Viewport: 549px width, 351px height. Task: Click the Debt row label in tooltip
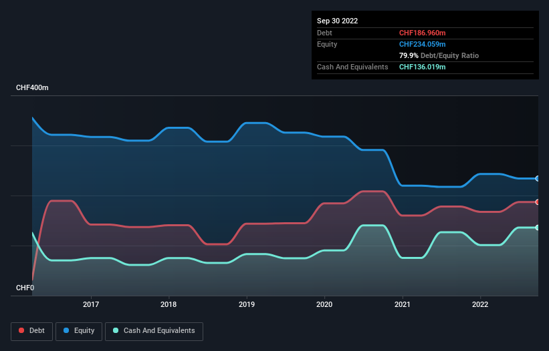324,33
